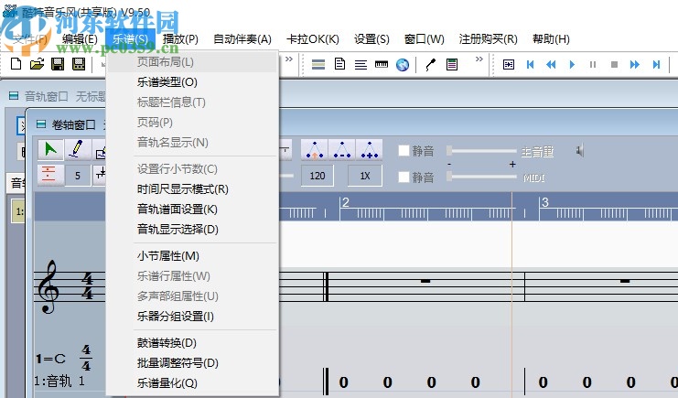
Task: Pause playback with pause button
Action: 593,65
